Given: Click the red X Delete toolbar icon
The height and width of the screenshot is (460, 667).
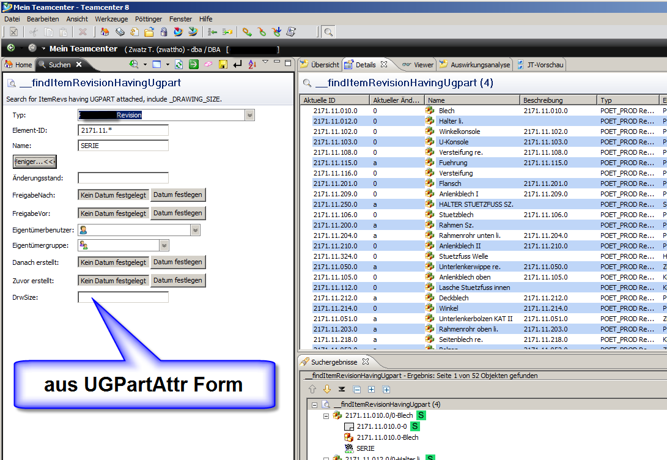Looking at the screenshot, I should click(83, 32).
